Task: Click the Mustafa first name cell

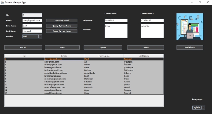Action: (x=104, y=88)
